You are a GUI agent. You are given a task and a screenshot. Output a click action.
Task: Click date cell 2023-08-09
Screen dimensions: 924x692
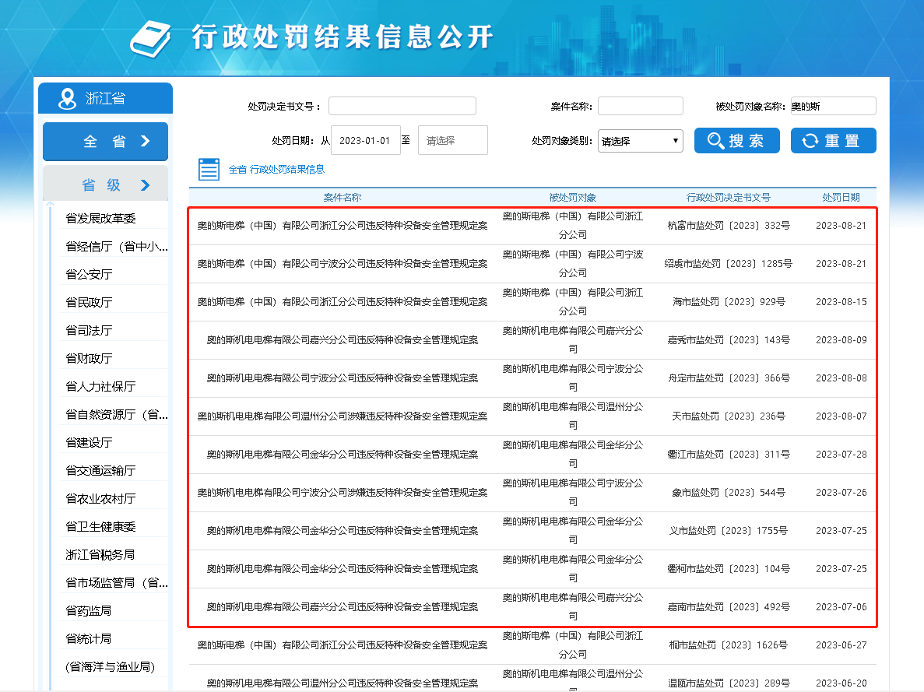pos(841,340)
